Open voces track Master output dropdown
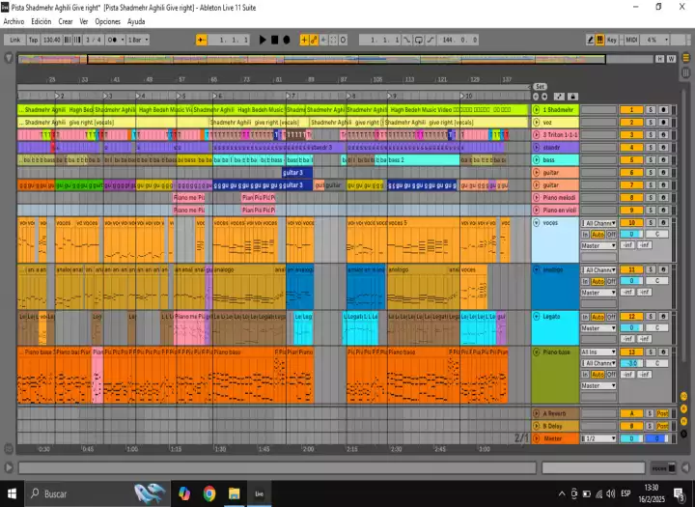The width and height of the screenshot is (695, 507). 598,245
